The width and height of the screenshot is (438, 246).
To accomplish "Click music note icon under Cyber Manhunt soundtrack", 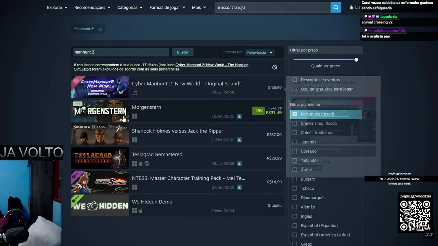I will [x=135, y=93].
